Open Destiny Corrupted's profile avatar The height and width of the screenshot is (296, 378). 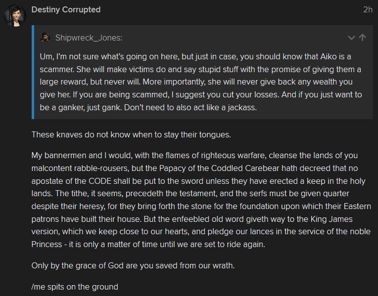(x=15, y=16)
